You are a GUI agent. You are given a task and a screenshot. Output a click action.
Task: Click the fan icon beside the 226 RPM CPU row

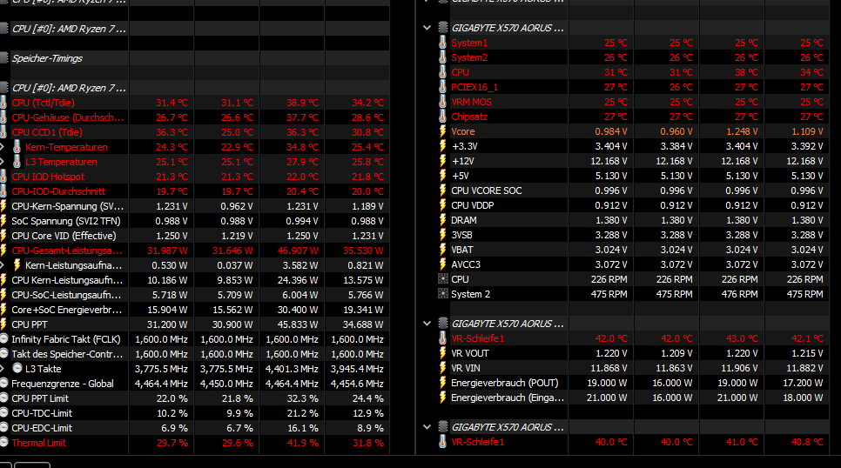coord(442,279)
